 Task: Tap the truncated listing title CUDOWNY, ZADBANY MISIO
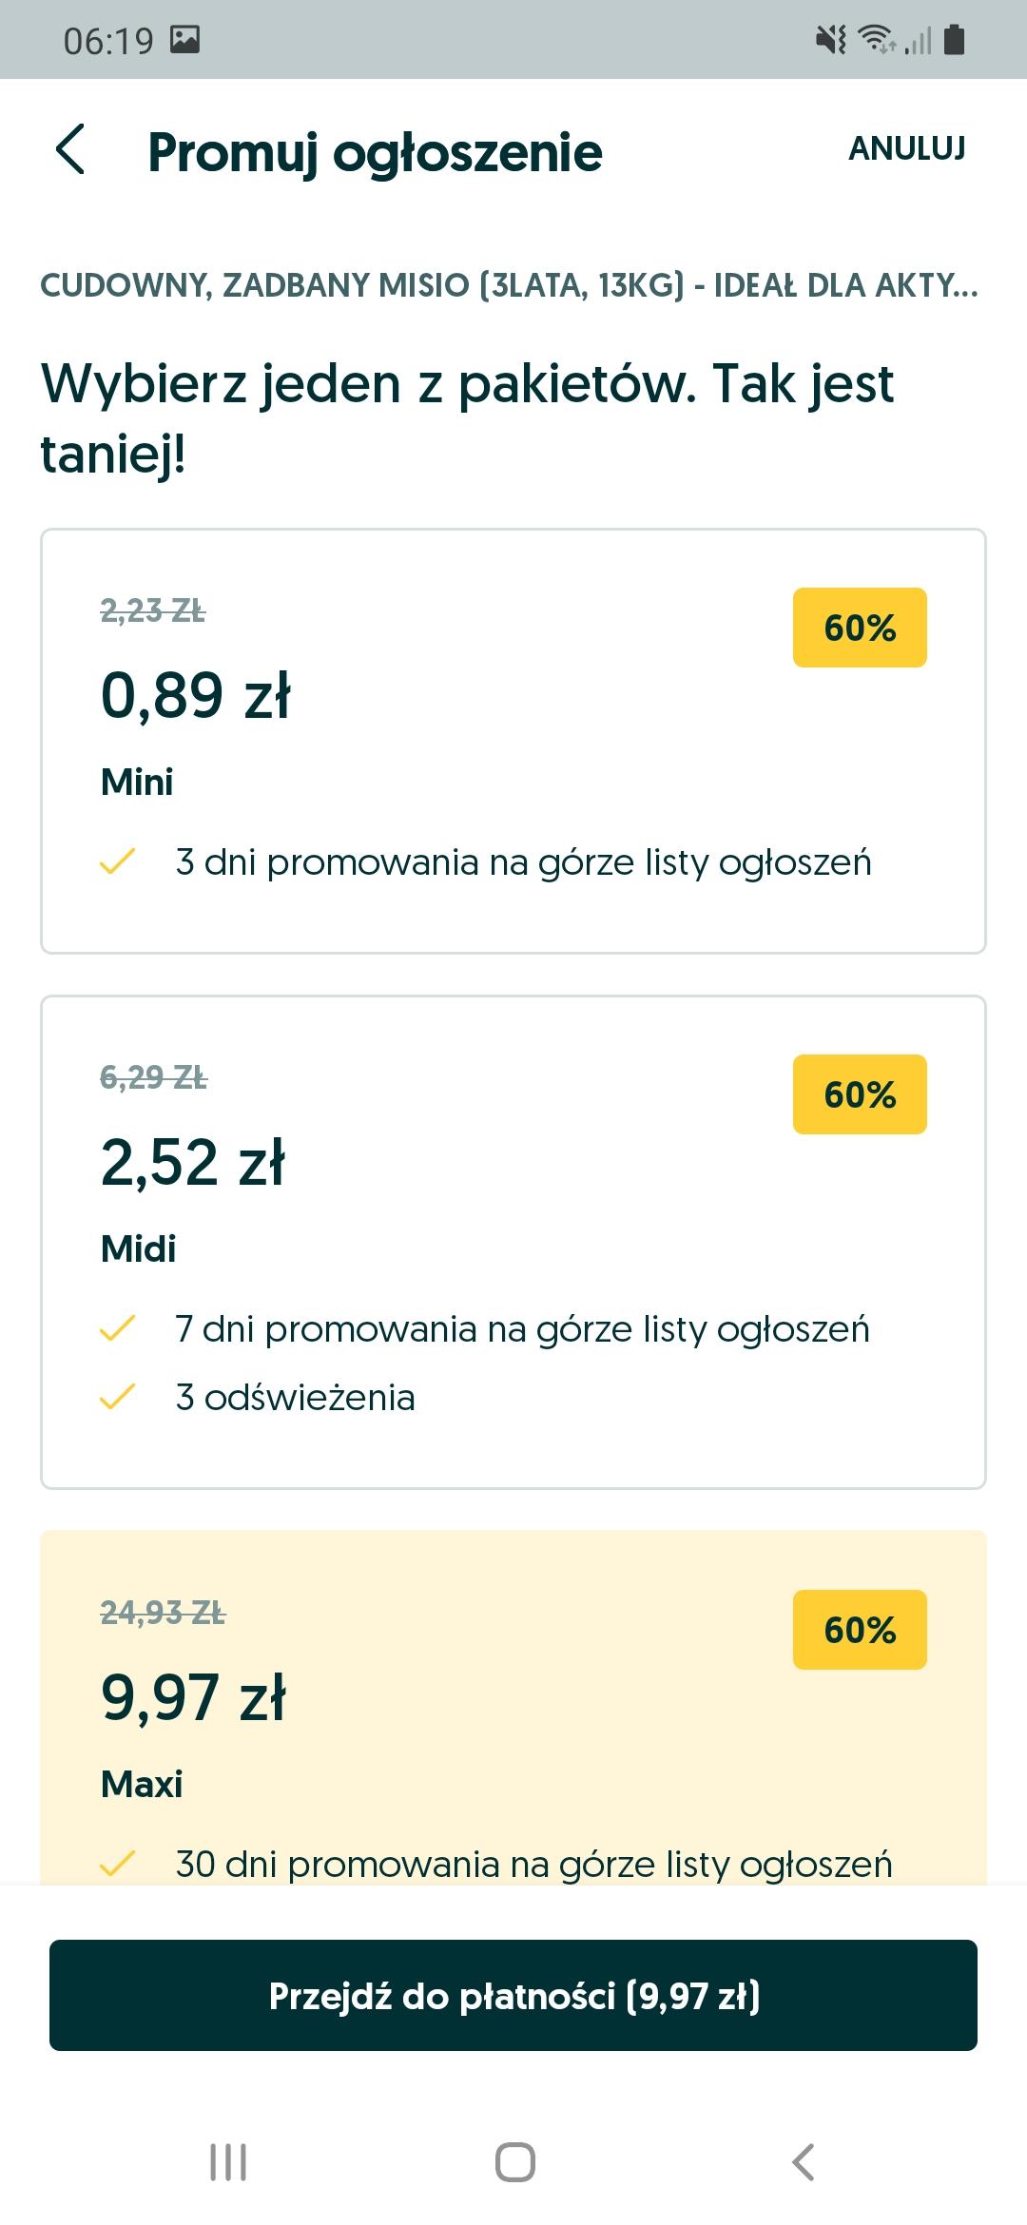point(509,285)
